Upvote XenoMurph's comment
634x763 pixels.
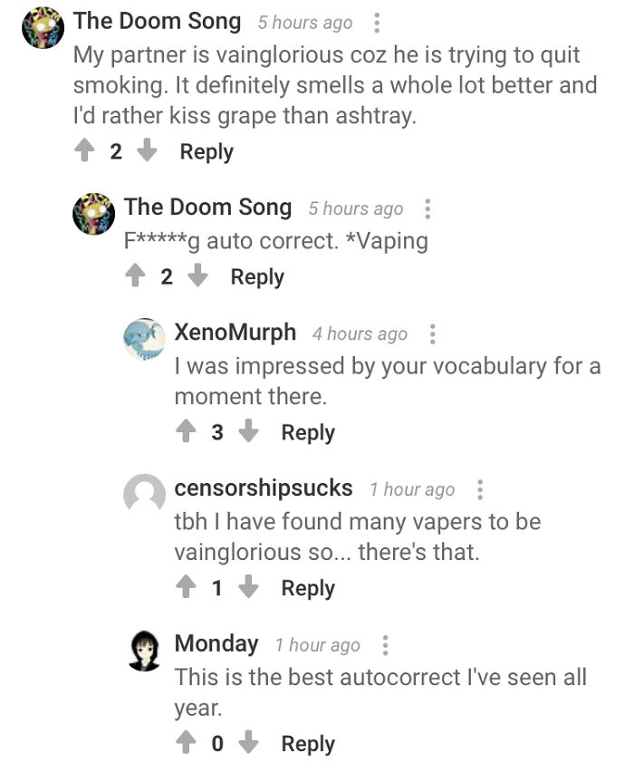pyautogui.click(x=187, y=432)
